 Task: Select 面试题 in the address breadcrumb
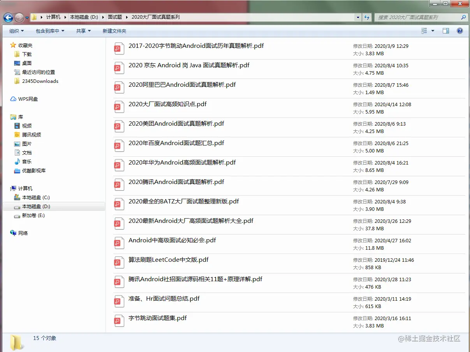(115, 17)
